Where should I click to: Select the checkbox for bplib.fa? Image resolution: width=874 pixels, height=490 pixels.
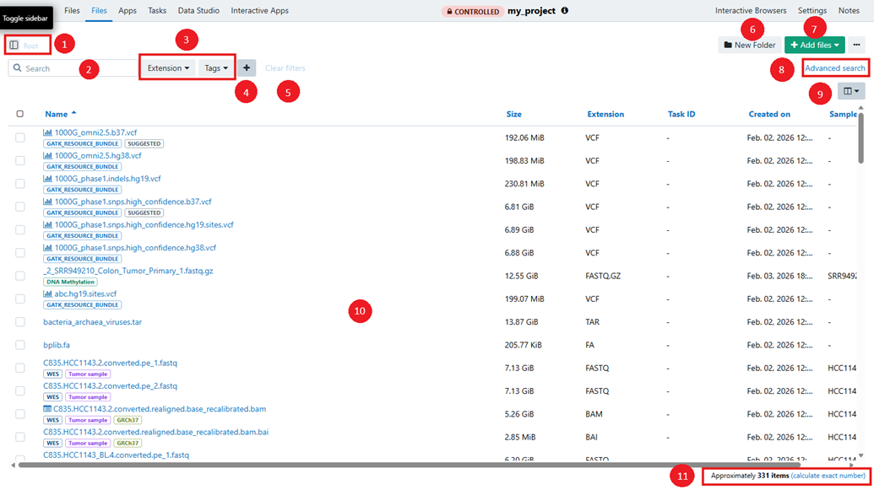click(19, 345)
